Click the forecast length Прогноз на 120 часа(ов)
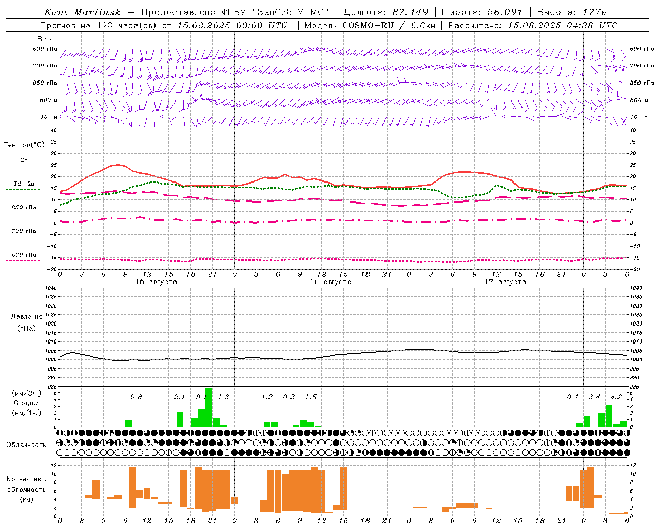Screen dimensions: 657x525 tap(99, 25)
